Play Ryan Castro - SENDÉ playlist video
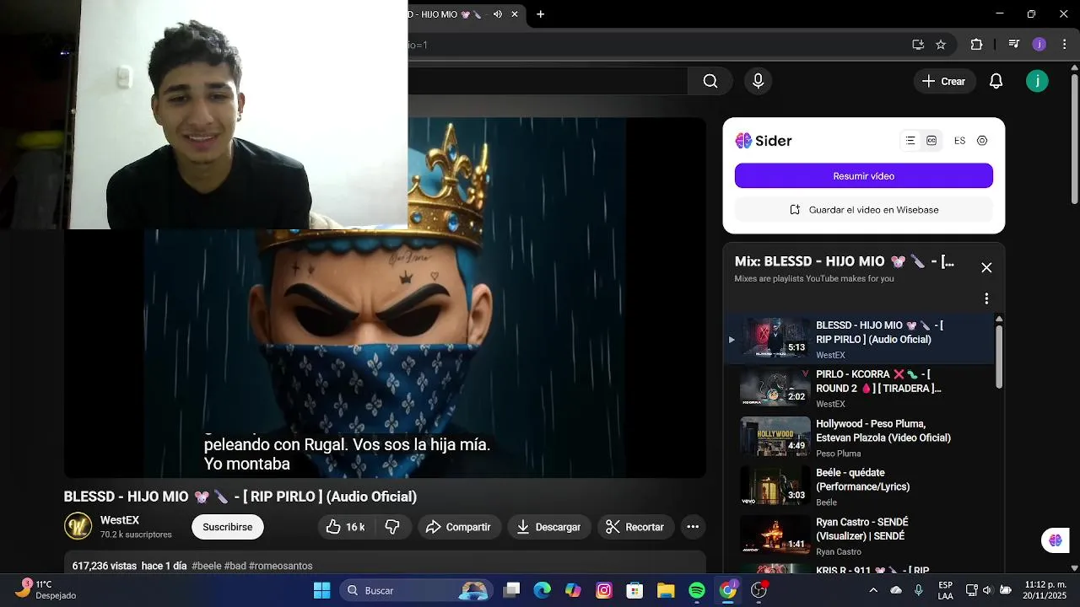 click(861, 536)
